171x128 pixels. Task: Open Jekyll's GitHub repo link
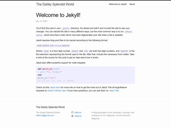(57, 91)
